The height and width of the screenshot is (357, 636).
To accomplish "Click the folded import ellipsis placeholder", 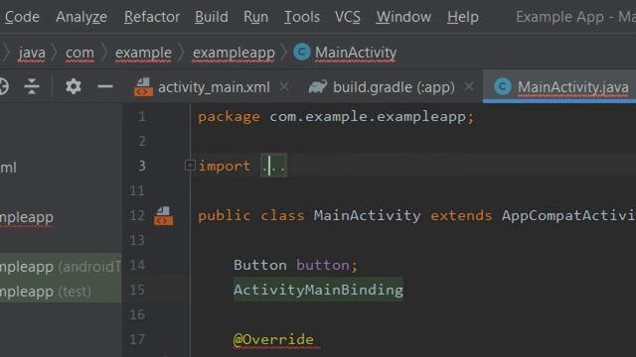I will pyautogui.click(x=274, y=166).
